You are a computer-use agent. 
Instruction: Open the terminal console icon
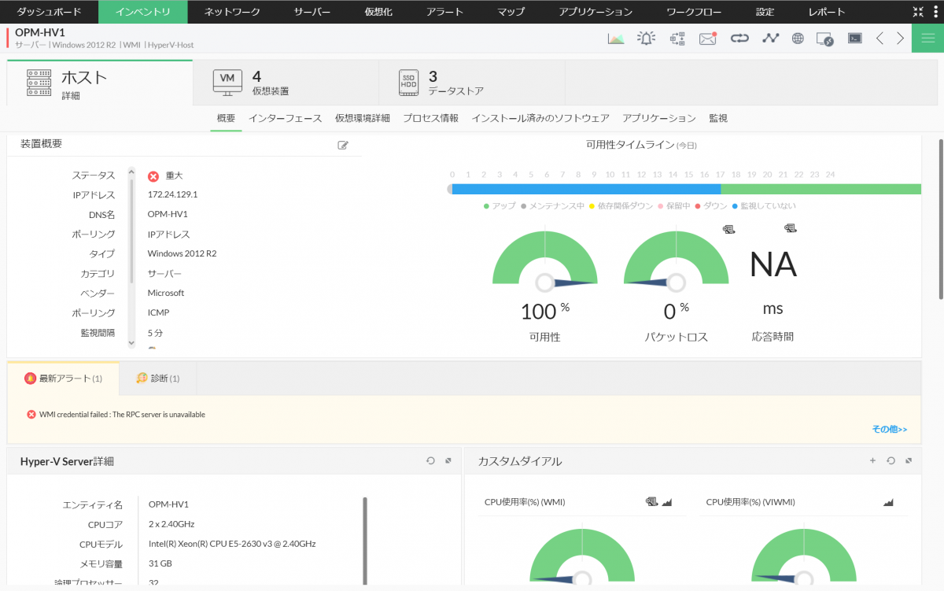coord(854,38)
